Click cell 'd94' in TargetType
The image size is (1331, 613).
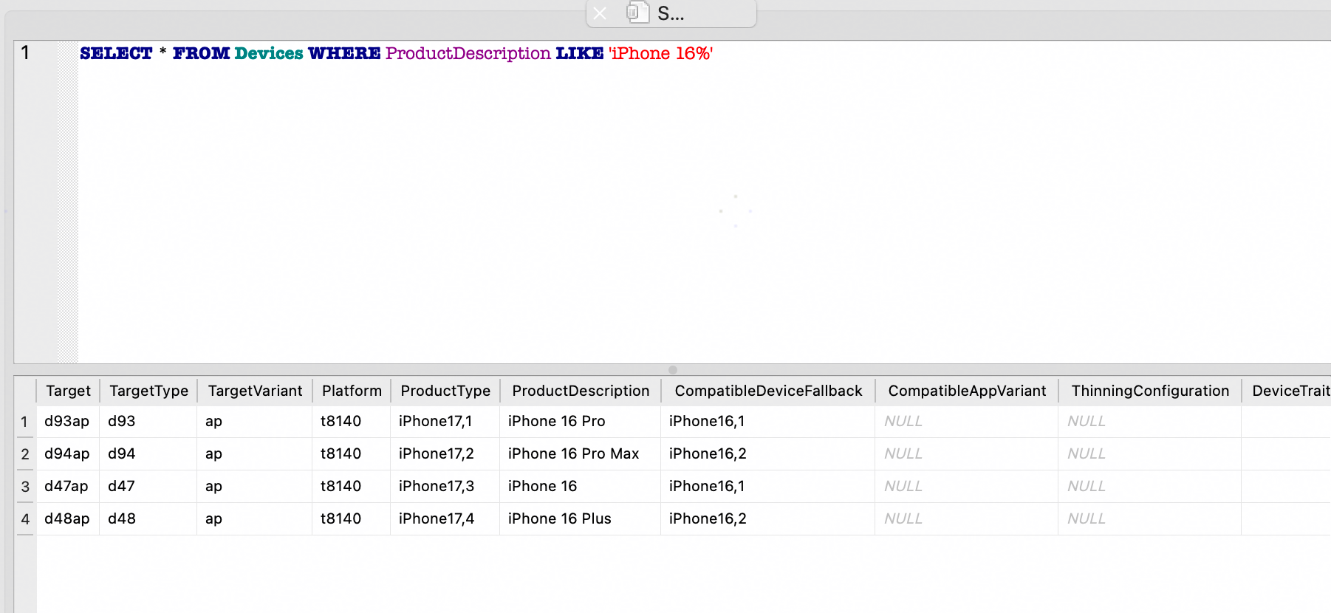(148, 453)
